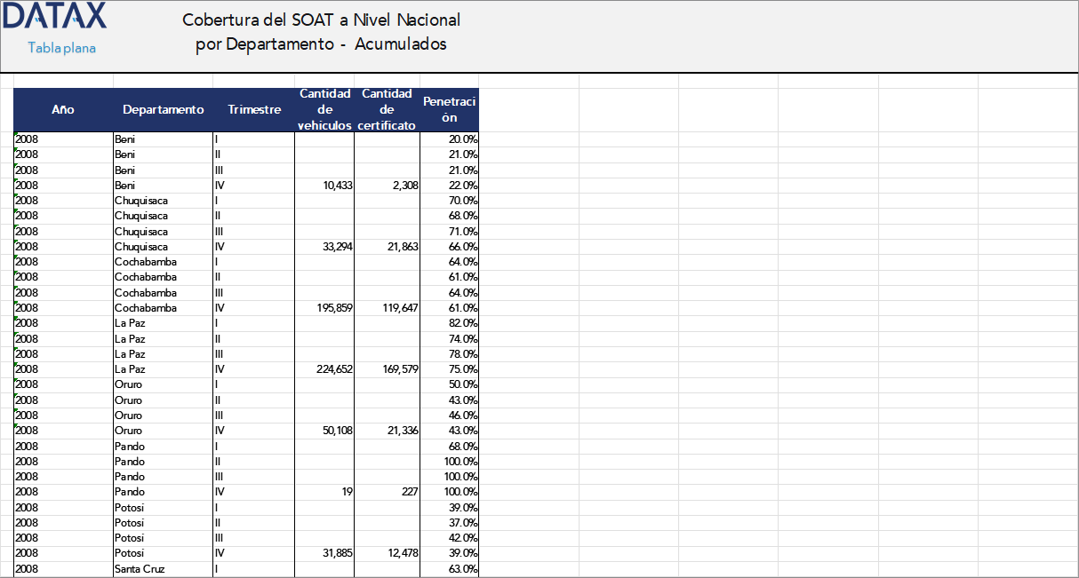Select the 50.0% penetration cell
This screenshot has width=1079, height=578.
coord(450,384)
